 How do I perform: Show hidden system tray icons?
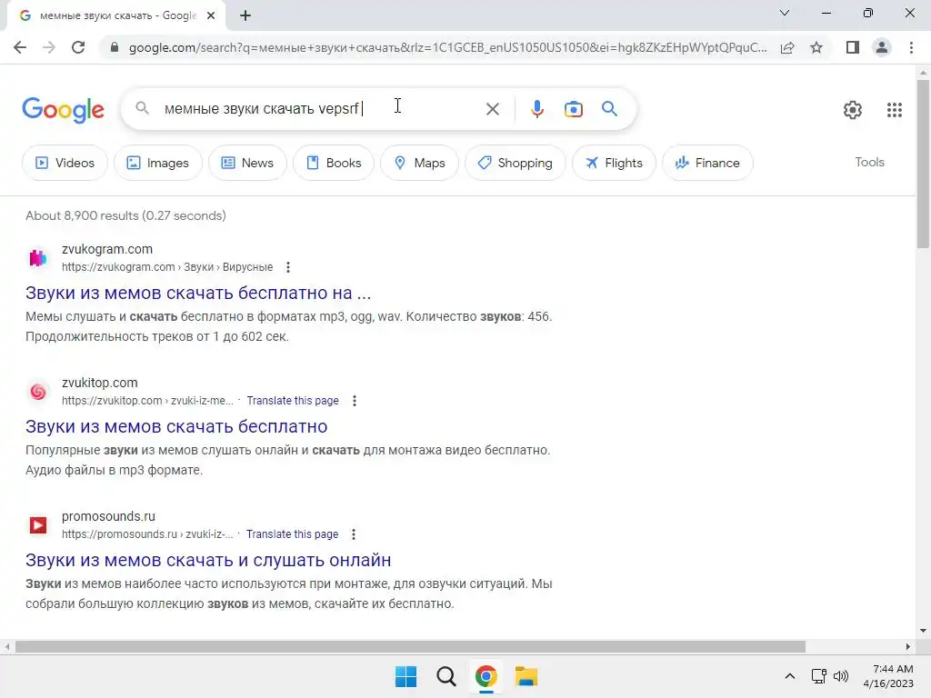[790, 676]
